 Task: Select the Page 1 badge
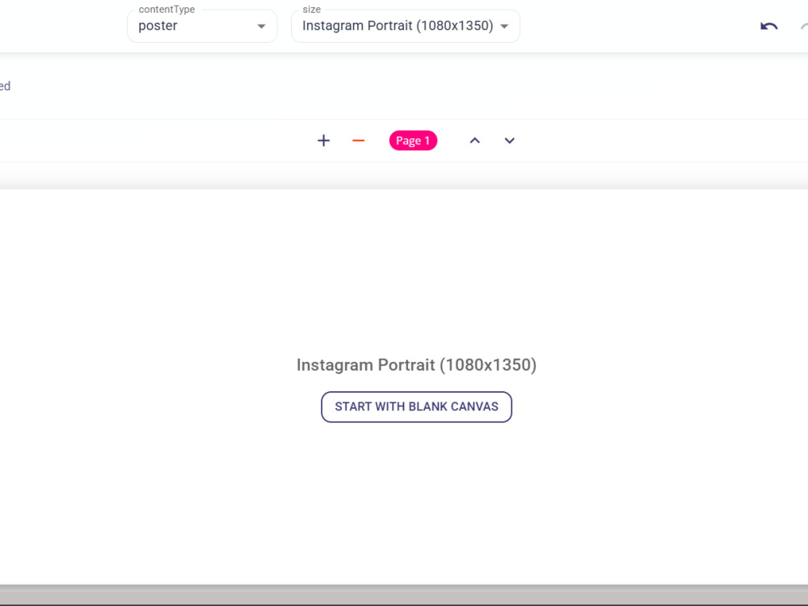[x=413, y=141]
